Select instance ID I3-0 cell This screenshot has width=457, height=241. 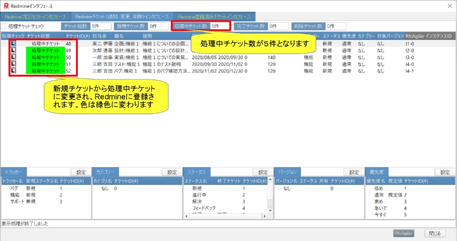pyautogui.click(x=410, y=57)
